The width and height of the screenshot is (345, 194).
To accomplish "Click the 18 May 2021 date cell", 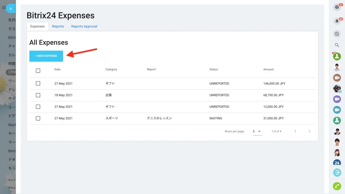I will [x=63, y=95].
